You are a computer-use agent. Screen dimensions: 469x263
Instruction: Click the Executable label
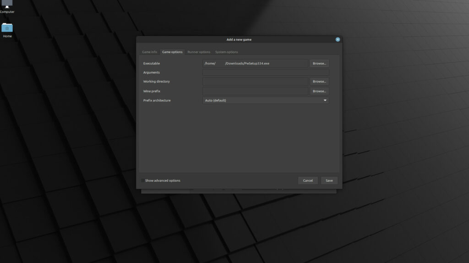pyautogui.click(x=151, y=63)
